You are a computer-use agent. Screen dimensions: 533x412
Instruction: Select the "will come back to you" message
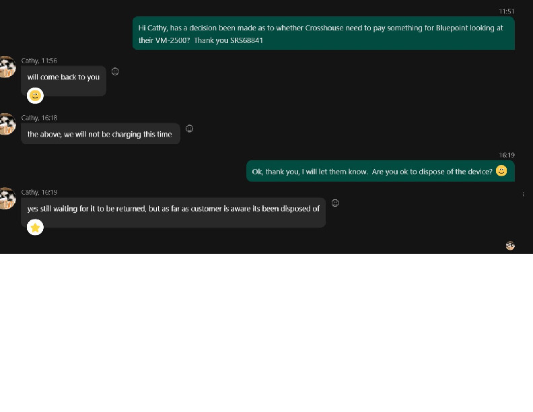[63, 77]
